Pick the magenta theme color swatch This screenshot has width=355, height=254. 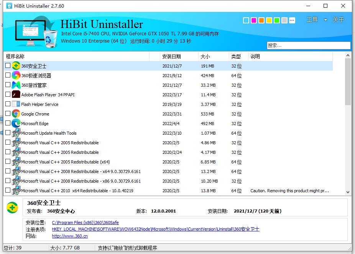click(254, 20)
